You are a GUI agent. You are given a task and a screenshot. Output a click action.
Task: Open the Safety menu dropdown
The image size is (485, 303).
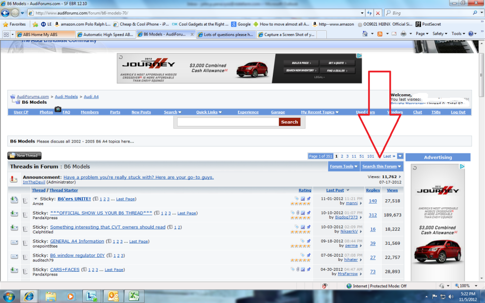coord(440,34)
